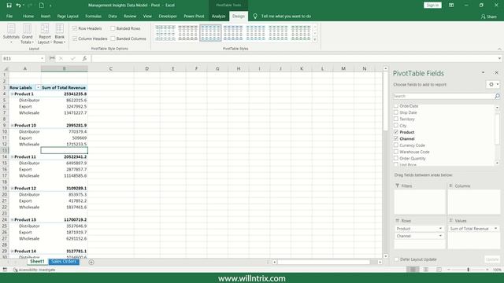Click the zoom slider handle
Viewport: 504px width, 283px height.
(x=468, y=270)
